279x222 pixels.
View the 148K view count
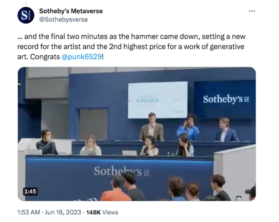[93, 212]
